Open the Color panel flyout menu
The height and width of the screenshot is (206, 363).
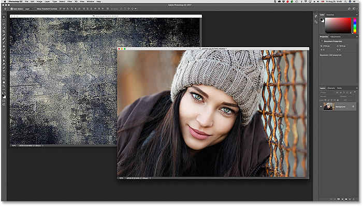[x=357, y=15]
